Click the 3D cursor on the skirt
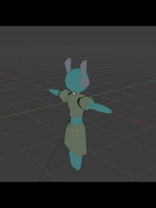156x208 pixels. (x=75, y=133)
